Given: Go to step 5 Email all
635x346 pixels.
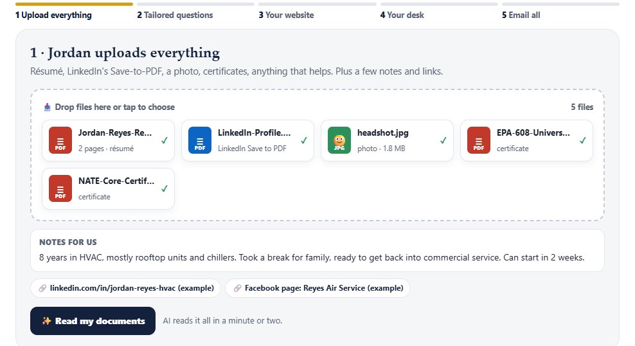Looking at the screenshot, I should click(x=521, y=15).
